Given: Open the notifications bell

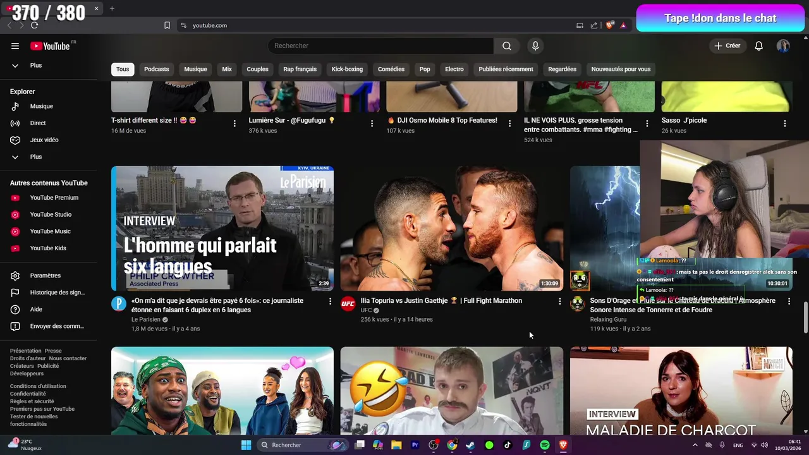Looking at the screenshot, I should [759, 45].
